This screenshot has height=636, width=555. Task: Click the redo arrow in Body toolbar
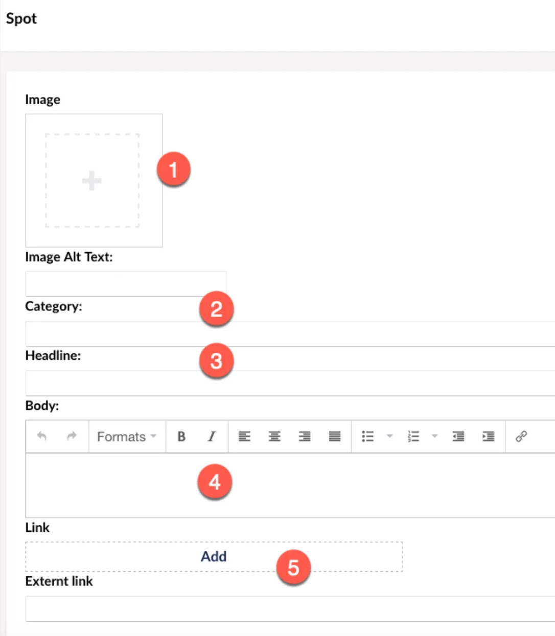click(x=72, y=436)
